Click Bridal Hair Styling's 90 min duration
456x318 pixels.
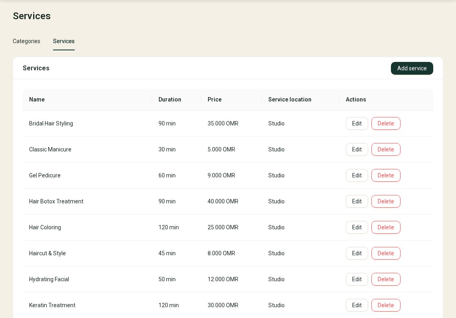(167, 124)
